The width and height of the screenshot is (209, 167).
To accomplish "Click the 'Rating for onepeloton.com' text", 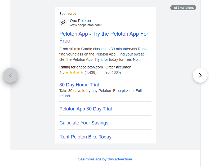I will click(81, 67).
